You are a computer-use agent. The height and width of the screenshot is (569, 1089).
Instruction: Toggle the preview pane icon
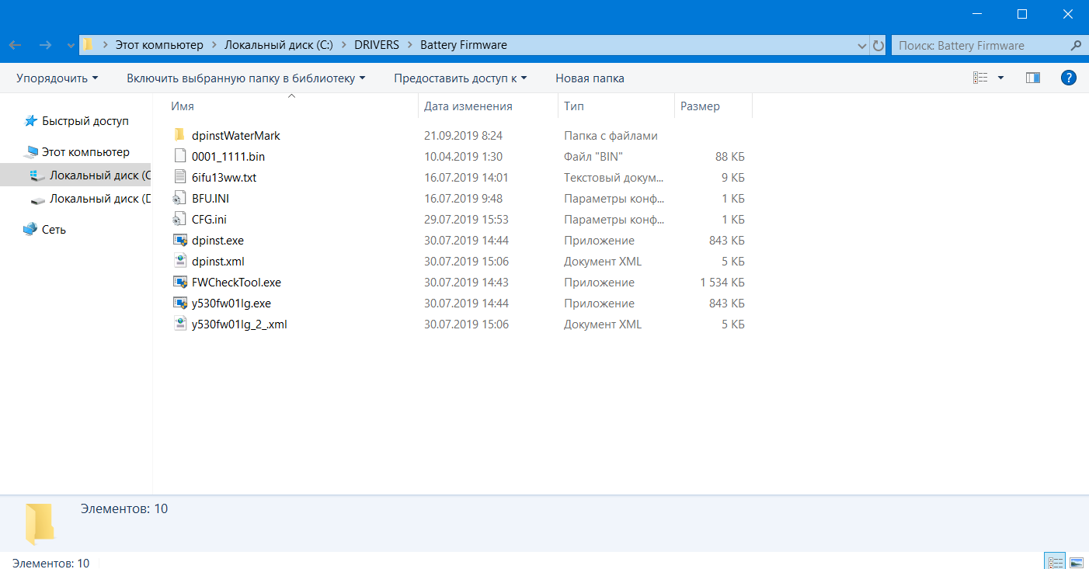tap(1032, 78)
